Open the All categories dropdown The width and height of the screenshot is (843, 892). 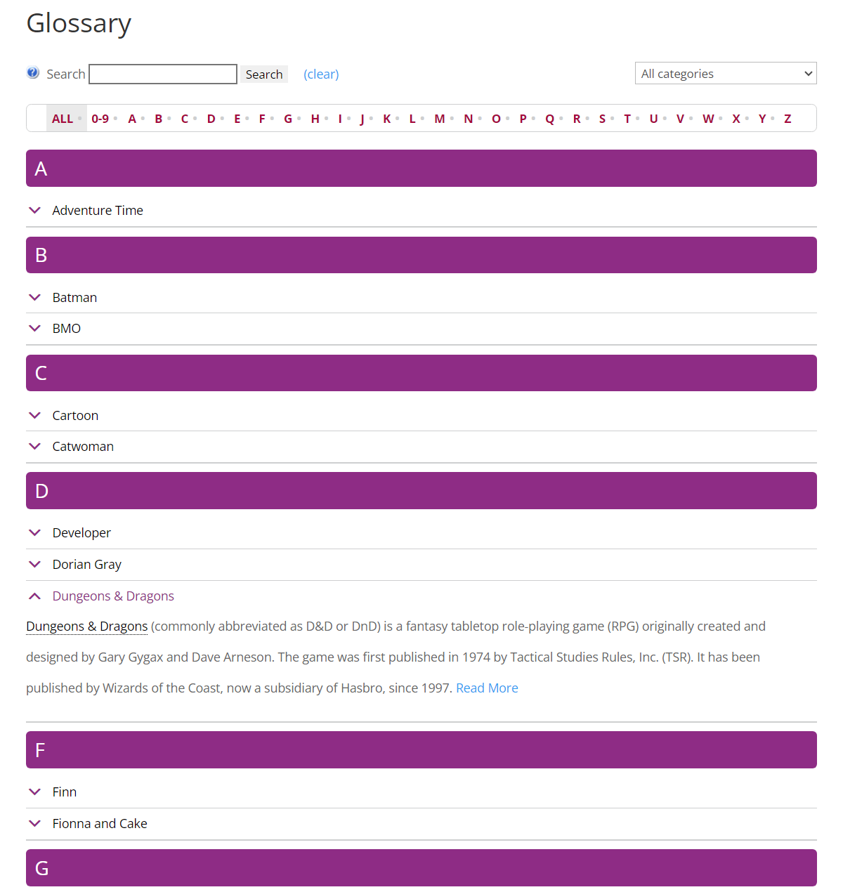[x=726, y=73]
